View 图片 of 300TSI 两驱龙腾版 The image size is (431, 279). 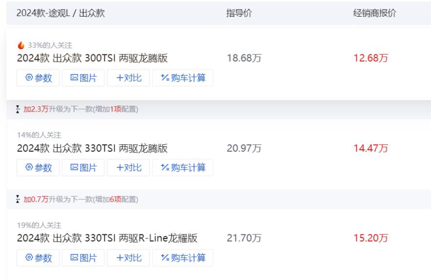click(83, 78)
